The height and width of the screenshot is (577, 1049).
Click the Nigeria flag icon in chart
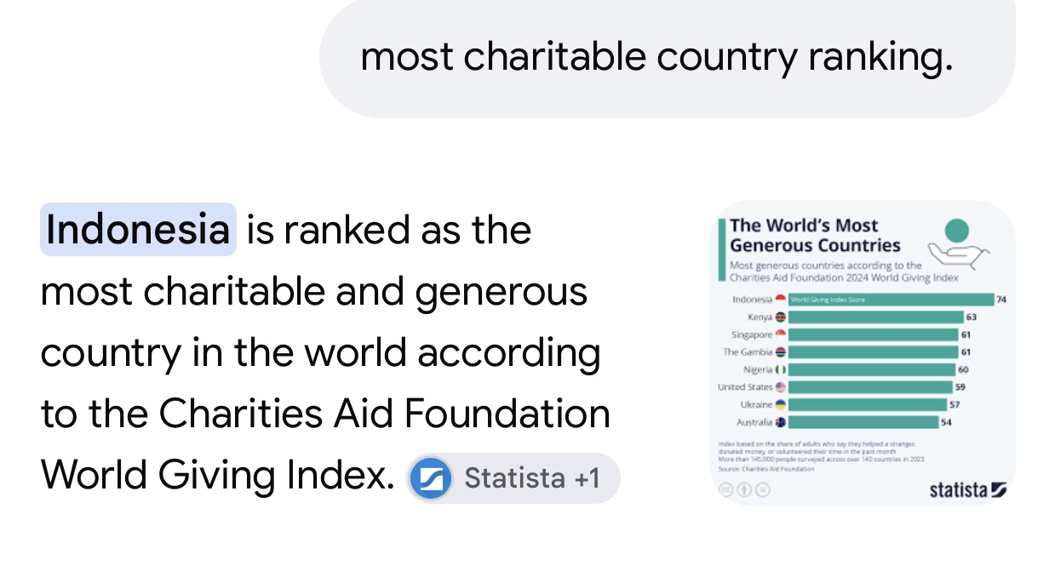click(781, 370)
